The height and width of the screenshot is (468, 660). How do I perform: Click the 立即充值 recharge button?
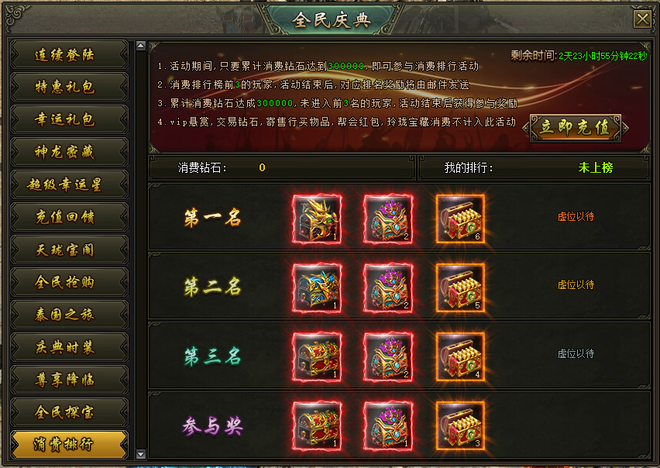click(x=575, y=128)
